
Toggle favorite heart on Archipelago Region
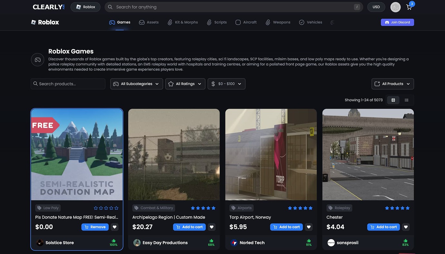[212, 227]
